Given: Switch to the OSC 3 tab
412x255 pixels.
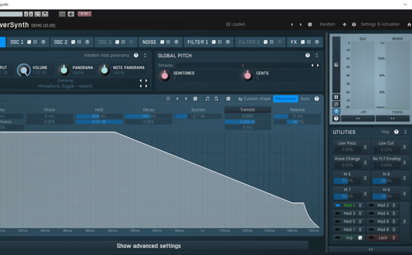Looking at the screenshot, I should (x=104, y=42).
